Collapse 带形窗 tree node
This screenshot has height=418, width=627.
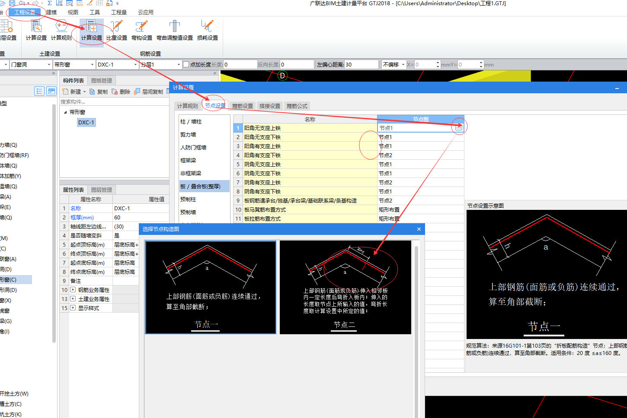point(65,112)
